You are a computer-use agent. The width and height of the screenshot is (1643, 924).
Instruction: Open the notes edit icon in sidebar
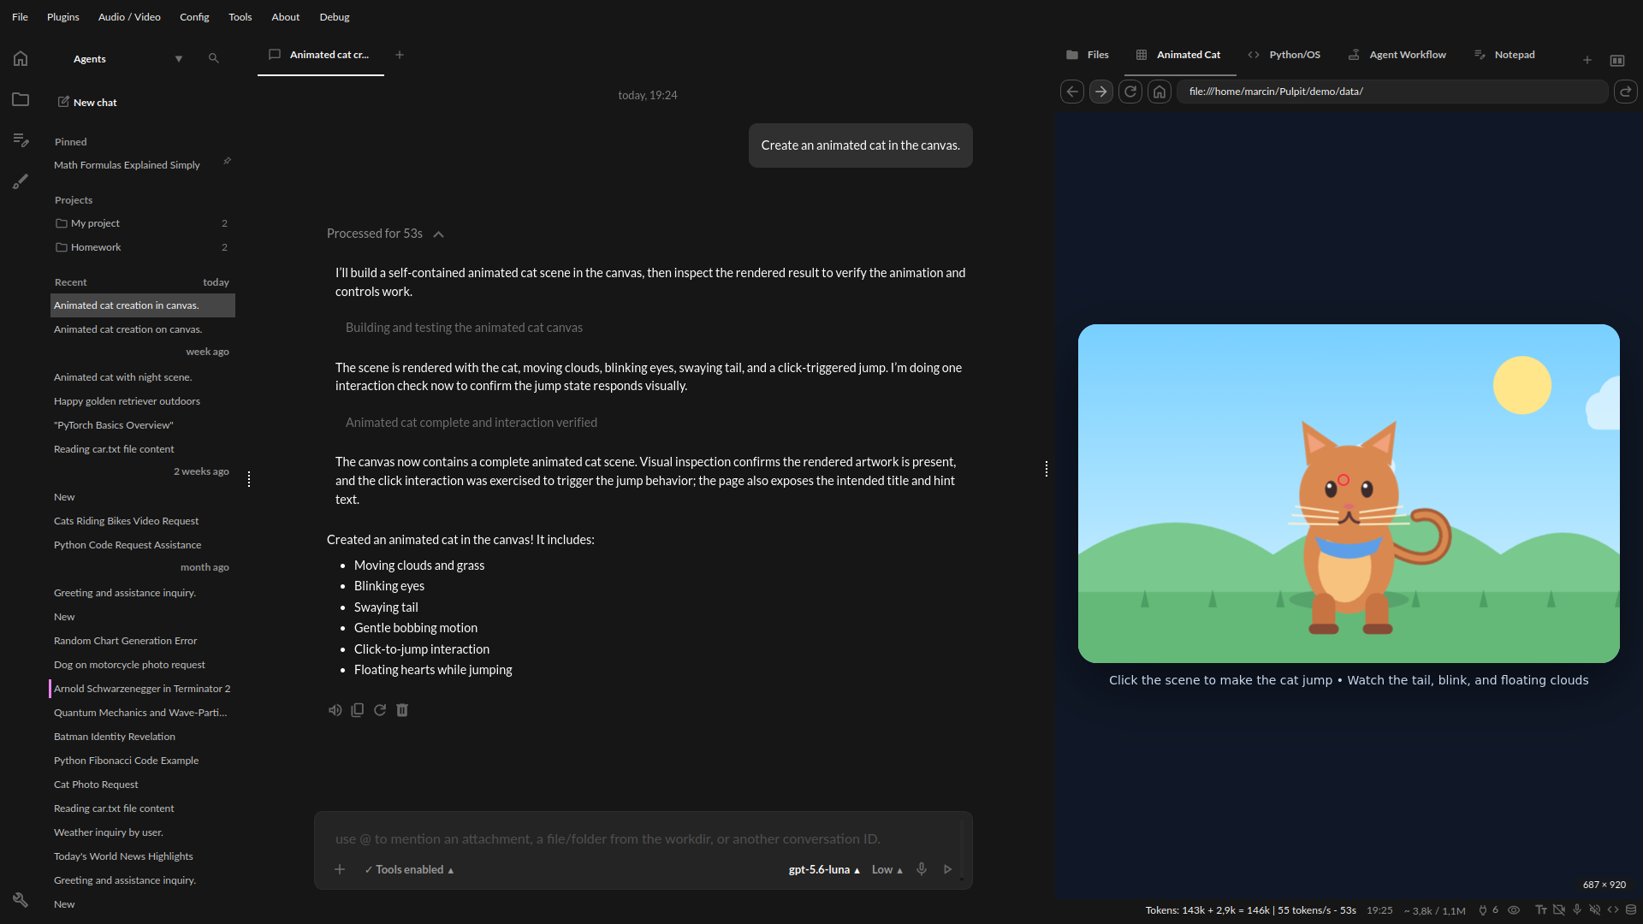[x=21, y=139]
